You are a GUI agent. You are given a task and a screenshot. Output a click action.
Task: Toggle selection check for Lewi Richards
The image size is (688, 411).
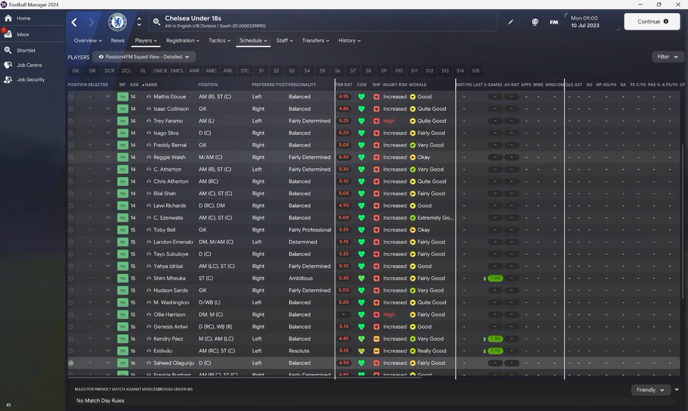71,205
